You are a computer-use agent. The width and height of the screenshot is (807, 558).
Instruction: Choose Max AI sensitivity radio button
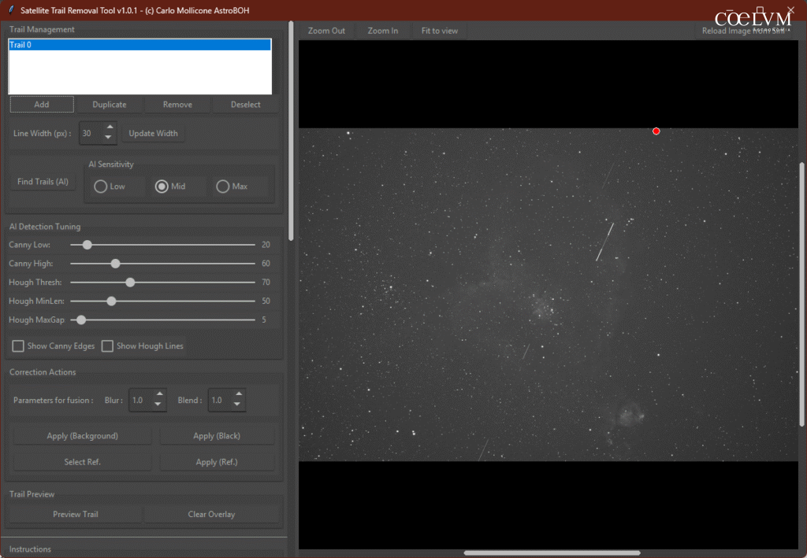[x=223, y=187]
